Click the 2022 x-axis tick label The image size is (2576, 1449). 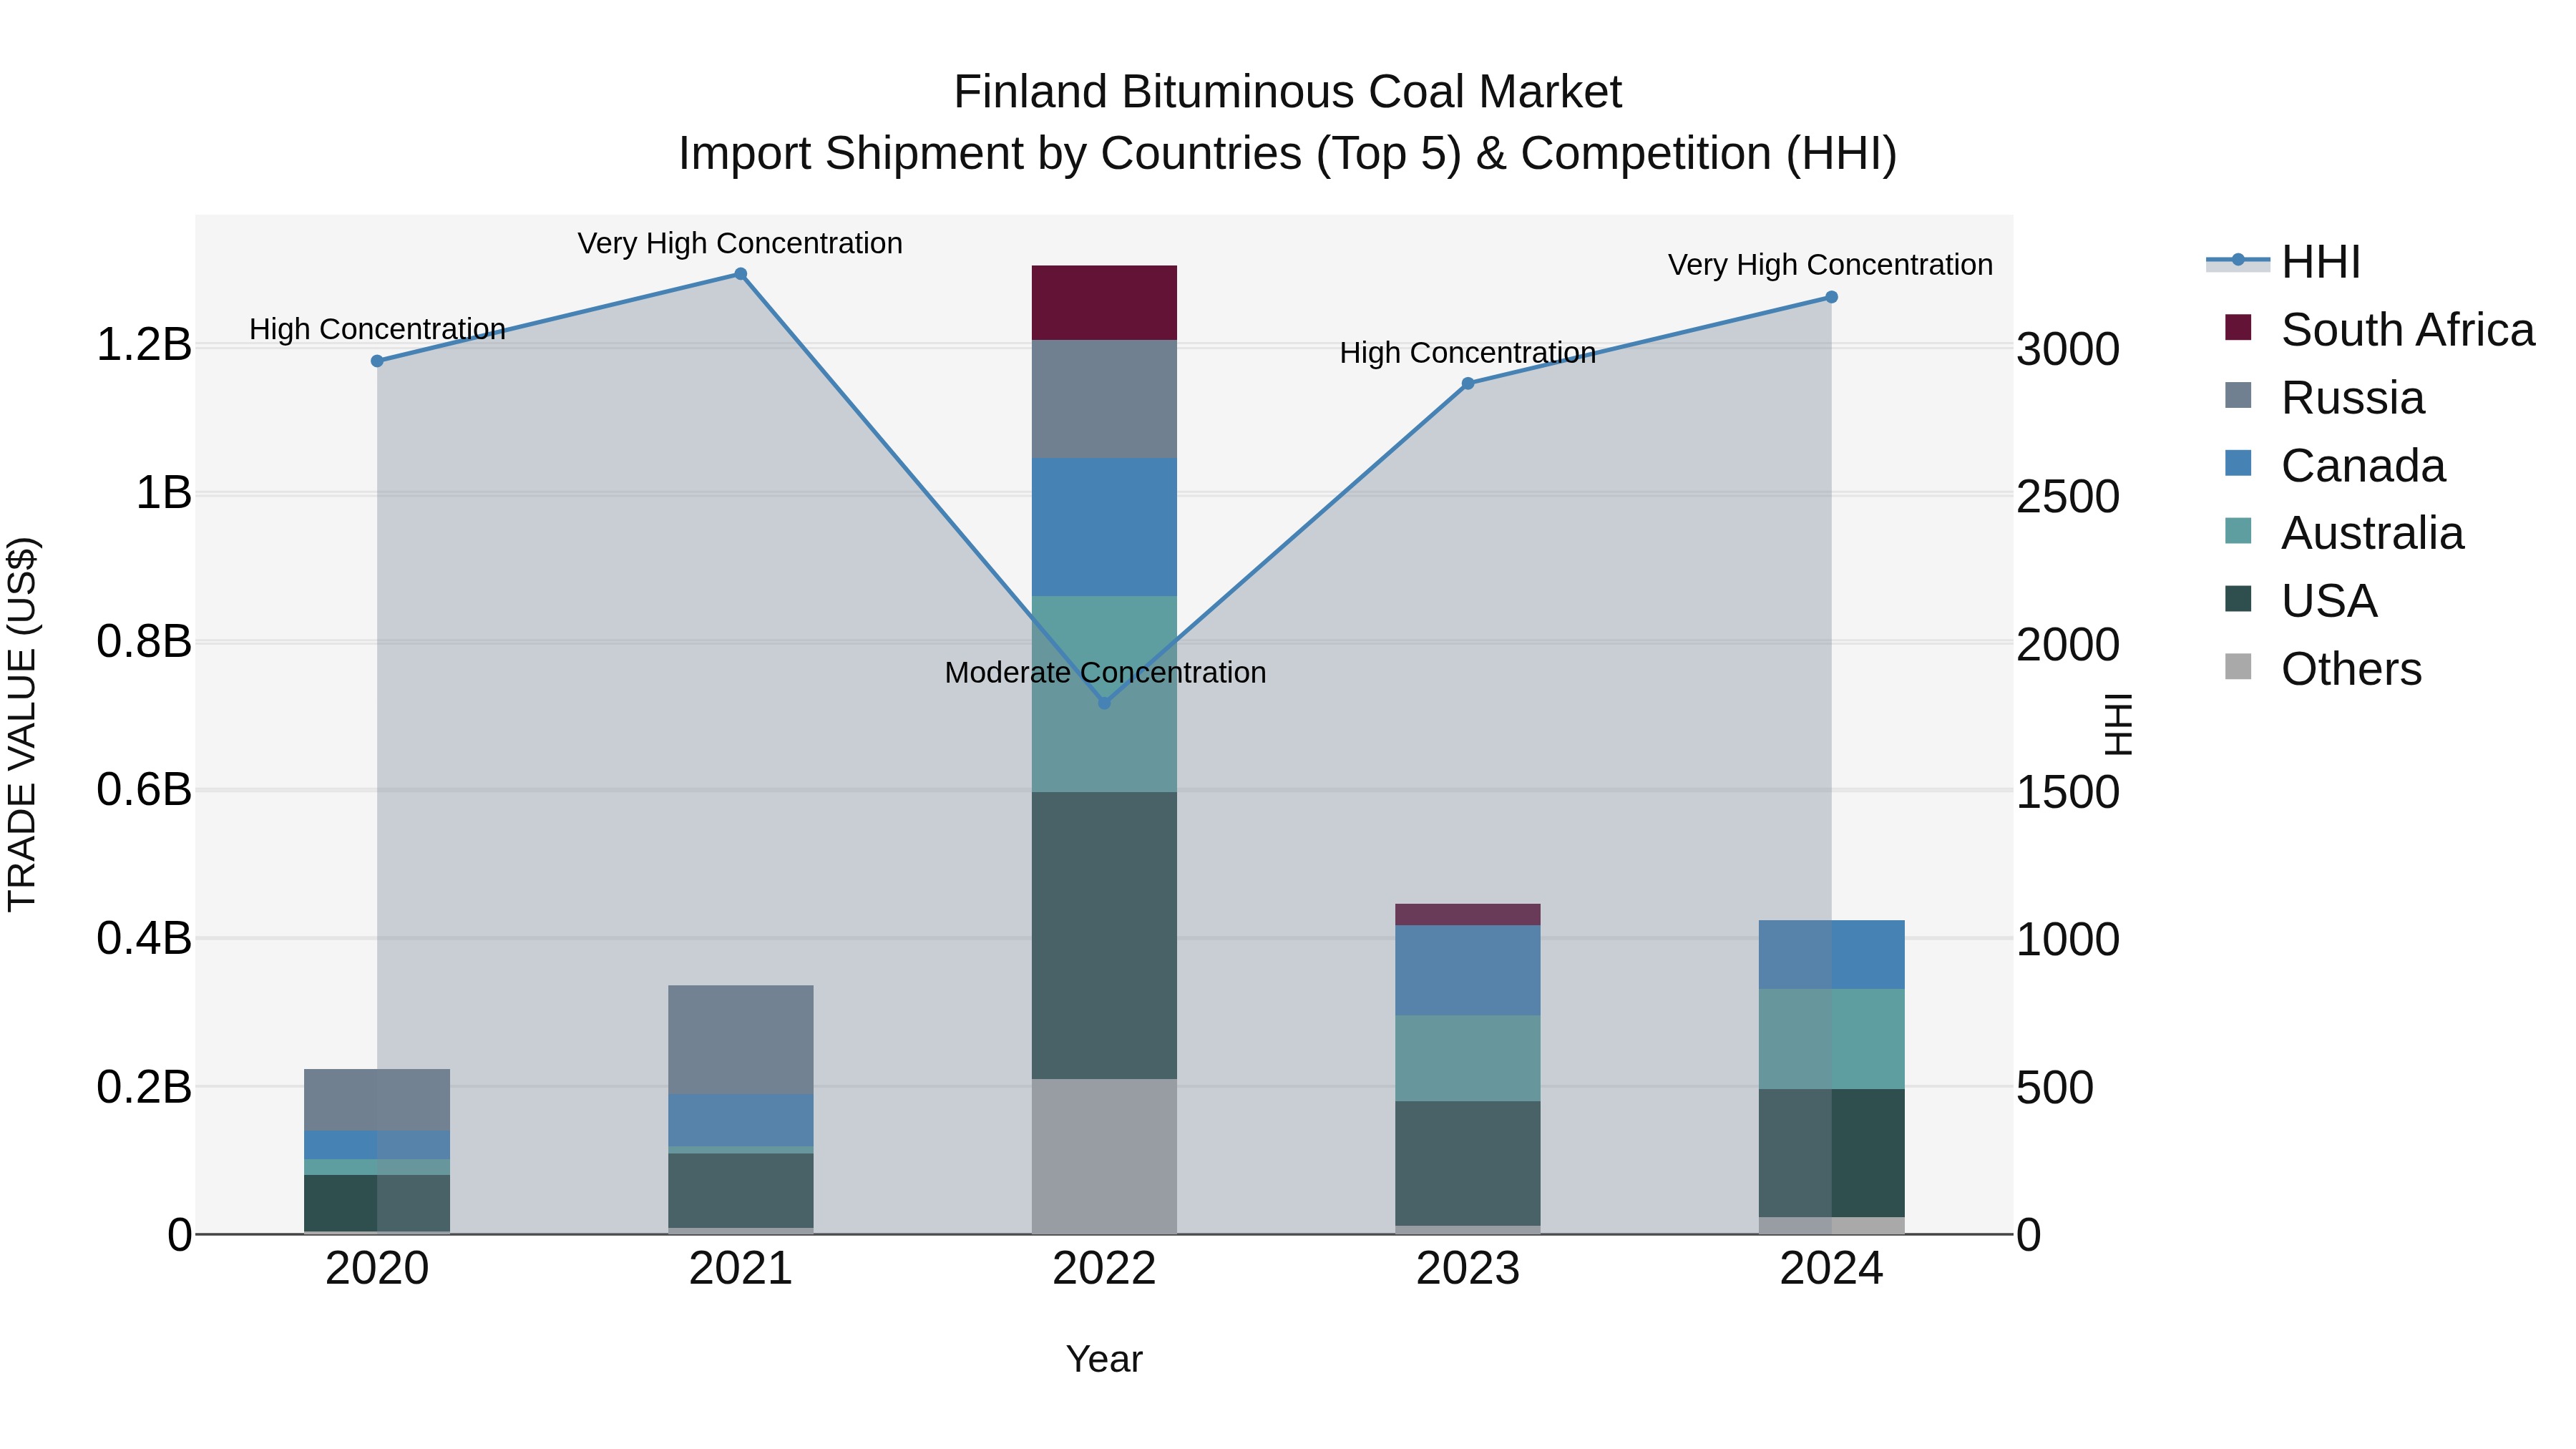[x=1104, y=1269]
